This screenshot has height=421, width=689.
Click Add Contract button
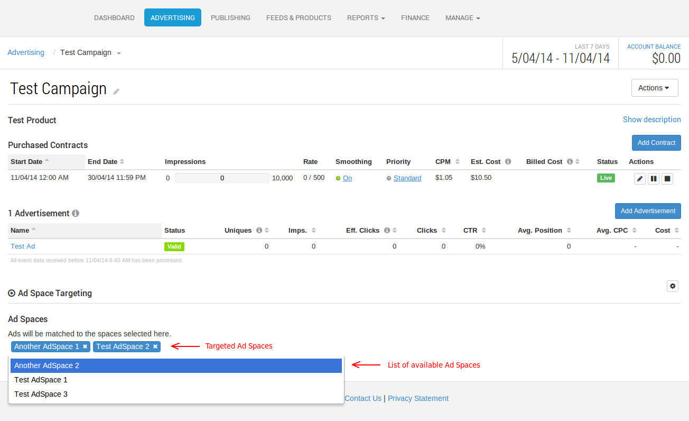pos(656,143)
